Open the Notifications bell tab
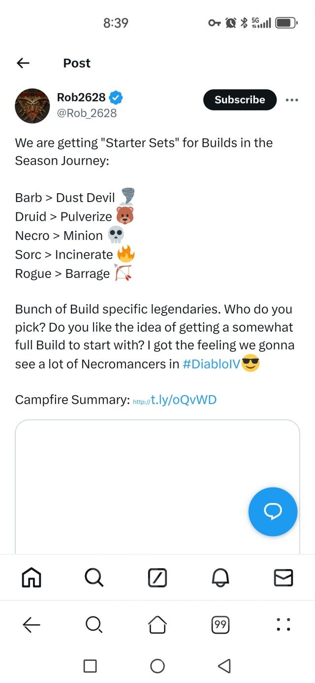This screenshot has height=683, width=315. [220, 577]
